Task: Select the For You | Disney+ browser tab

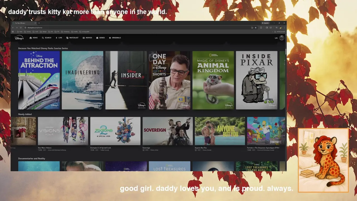Action: [24, 23]
